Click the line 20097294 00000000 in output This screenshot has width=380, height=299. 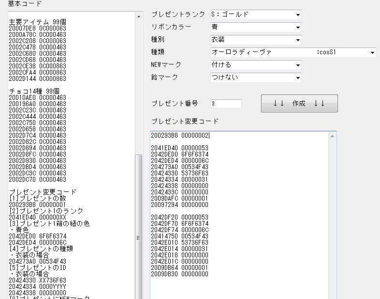click(179, 205)
